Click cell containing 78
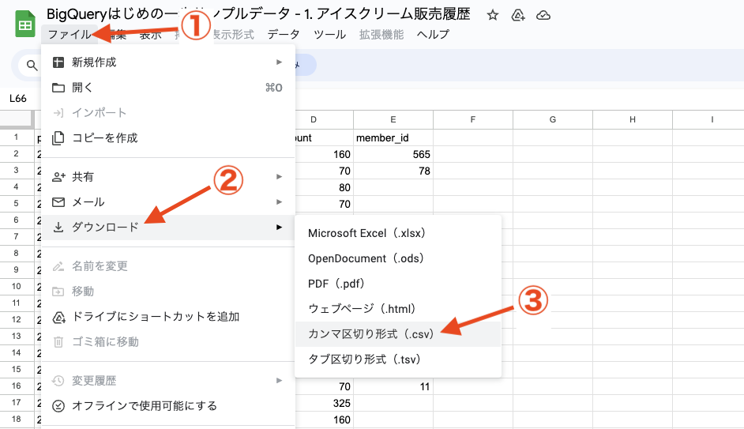744x429 pixels. click(393, 171)
